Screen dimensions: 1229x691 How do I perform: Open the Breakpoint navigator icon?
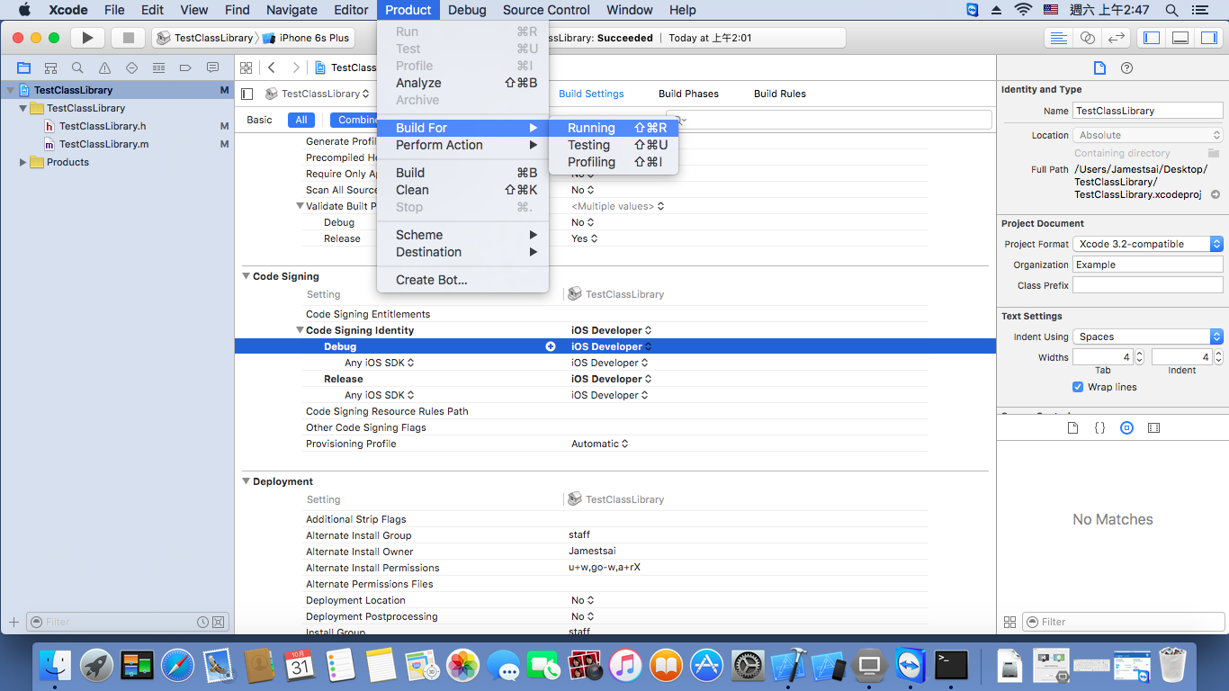185,67
